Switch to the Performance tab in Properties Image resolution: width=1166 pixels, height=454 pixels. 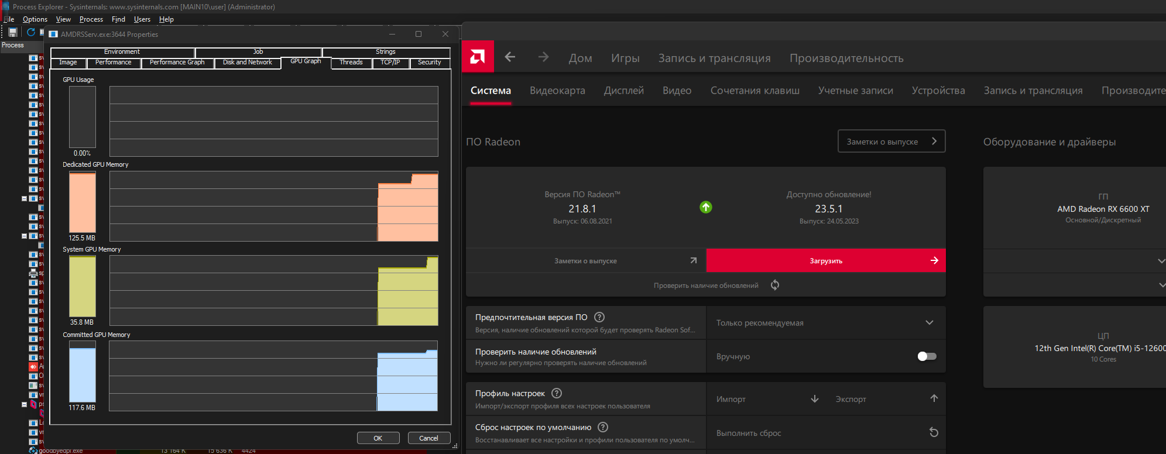click(x=114, y=63)
